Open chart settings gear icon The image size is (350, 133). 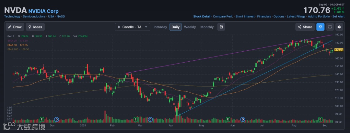point(339,27)
